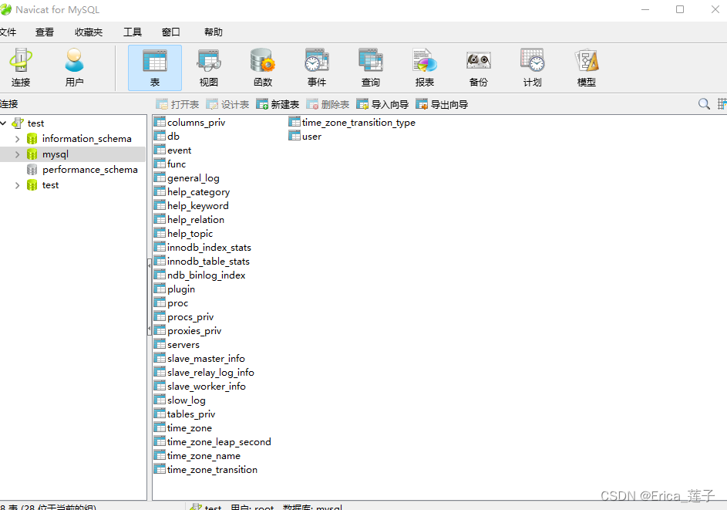This screenshot has height=510, width=727.
Task: Click the user table icon
Action: (295, 136)
